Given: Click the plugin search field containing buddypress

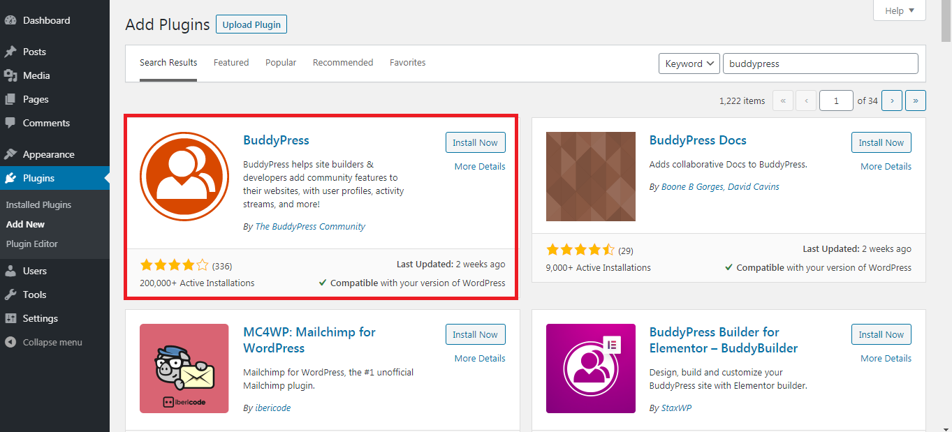Looking at the screenshot, I should (821, 64).
